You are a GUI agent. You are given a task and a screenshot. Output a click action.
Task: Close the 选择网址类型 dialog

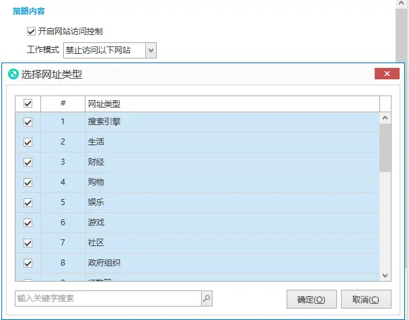[x=386, y=74]
